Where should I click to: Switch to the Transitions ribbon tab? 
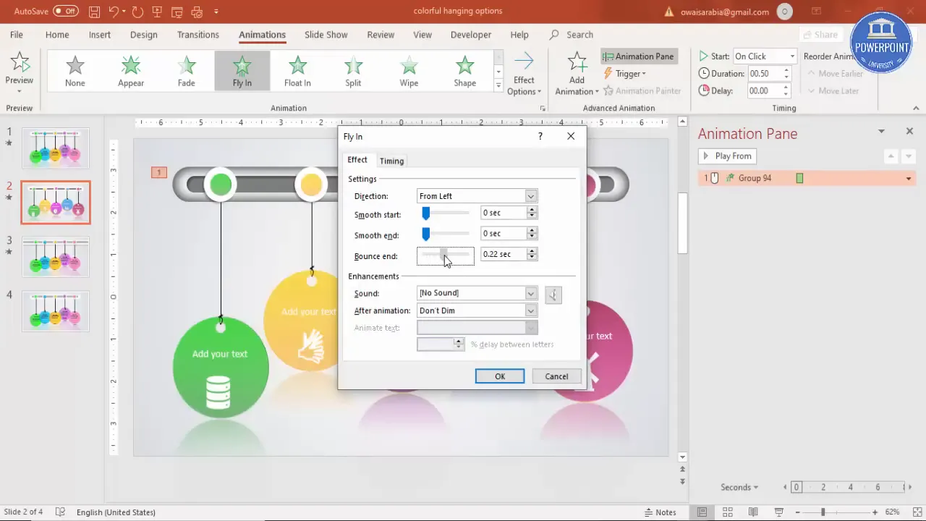click(198, 35)
